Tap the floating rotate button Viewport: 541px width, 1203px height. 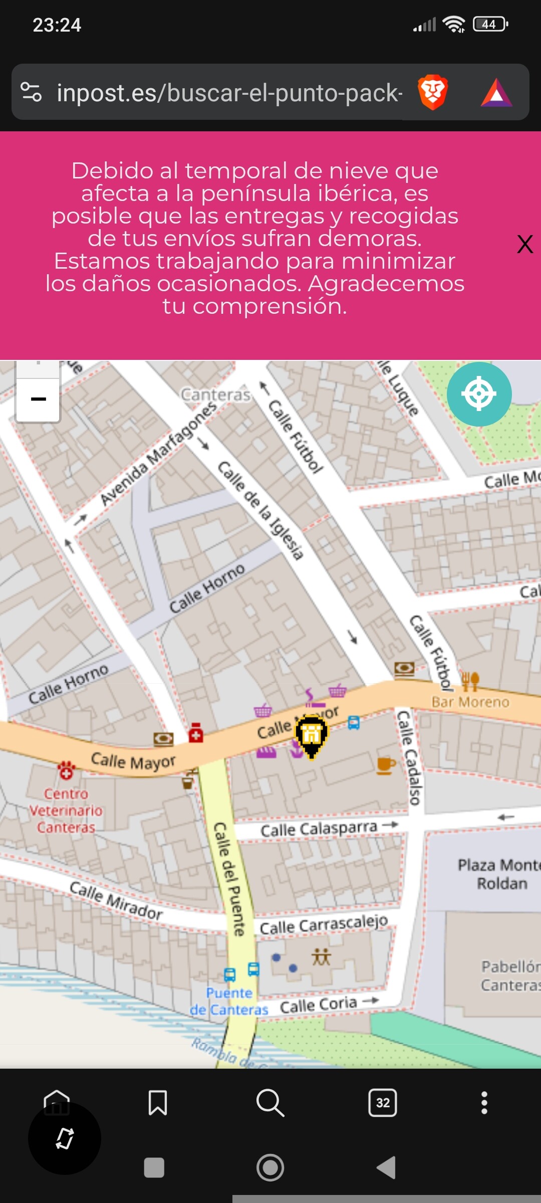coord(65,1138)
